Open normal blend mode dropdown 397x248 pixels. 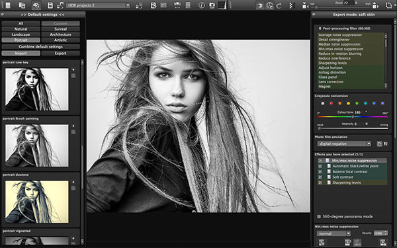pos(333,233)
